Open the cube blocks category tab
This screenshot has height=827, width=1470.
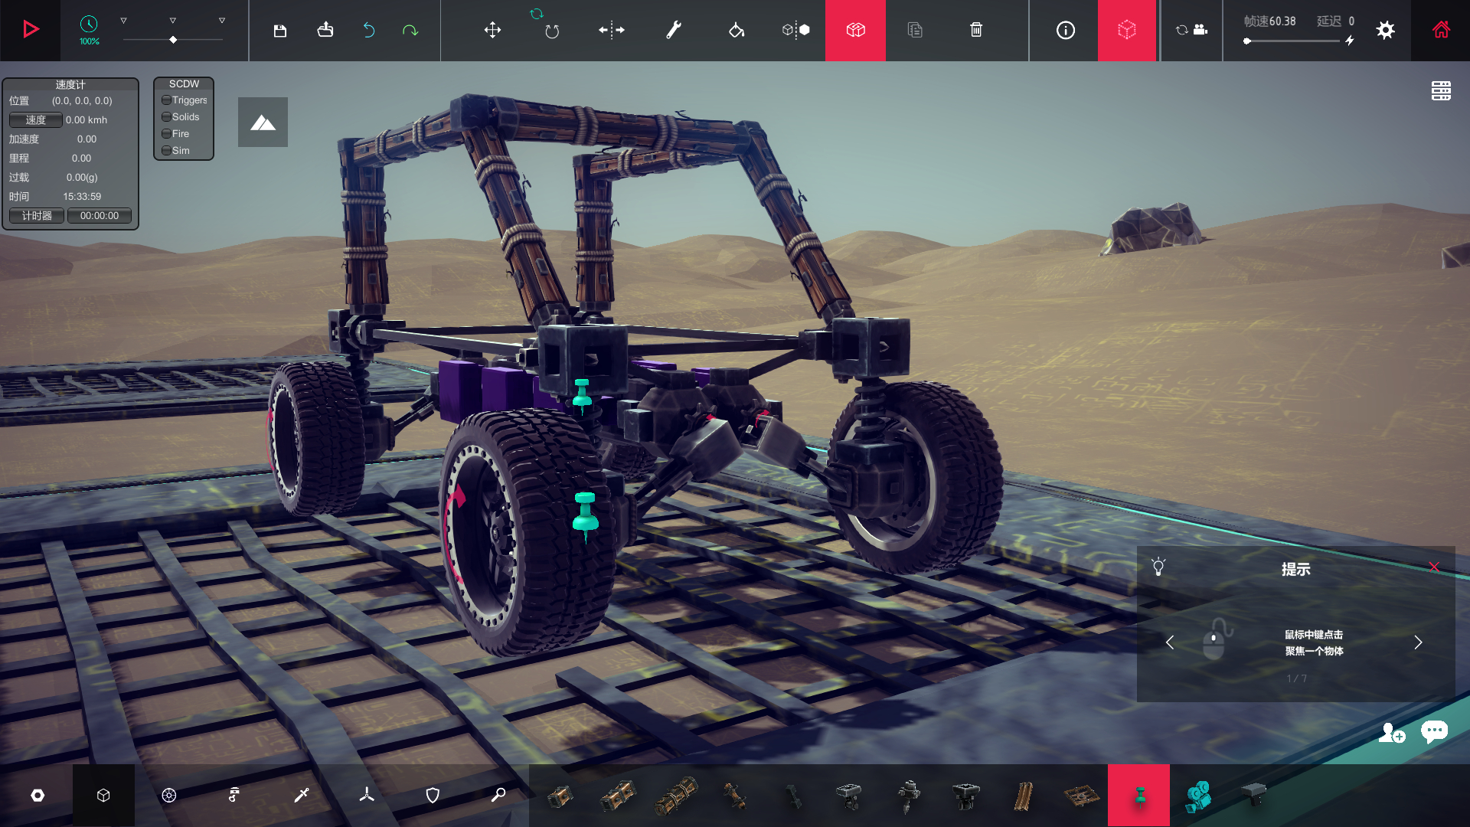click(103, 796)
